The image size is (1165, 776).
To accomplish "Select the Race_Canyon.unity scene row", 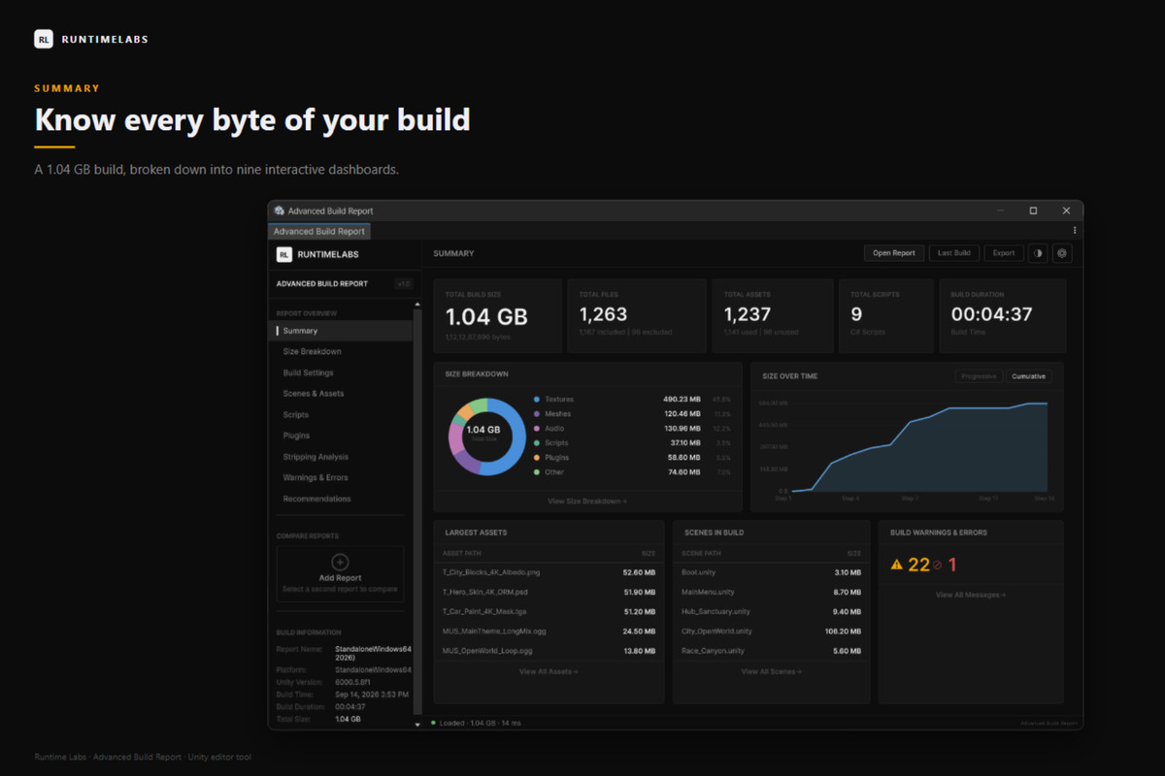I will 771,651.
